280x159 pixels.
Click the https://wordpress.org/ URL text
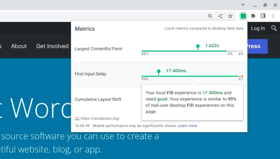pos(100,118)
